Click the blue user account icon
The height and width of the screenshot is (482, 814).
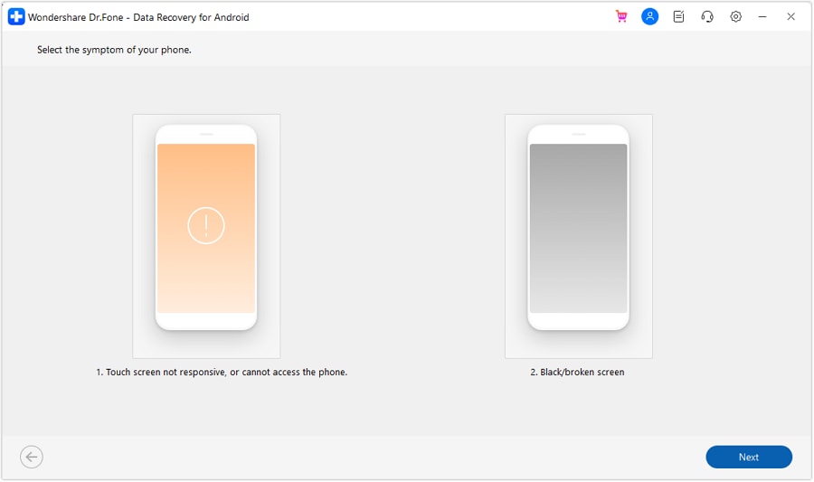click(649, 16)
